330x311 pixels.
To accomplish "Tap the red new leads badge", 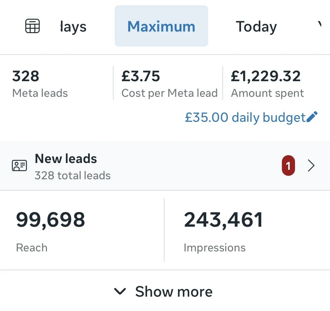I will click(288, 165).
